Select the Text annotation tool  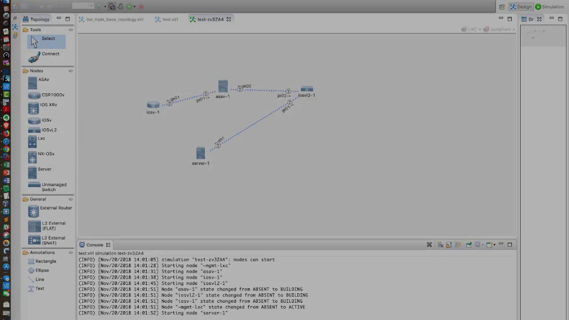pos(36,288)
